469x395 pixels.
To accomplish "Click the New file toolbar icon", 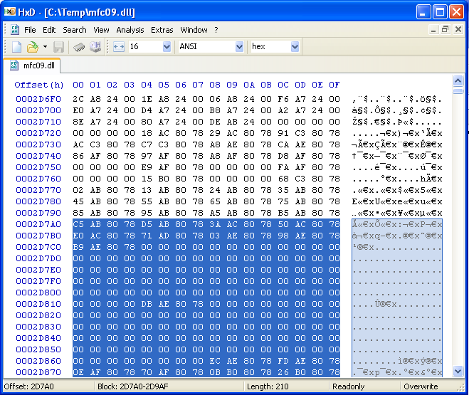I will pos(16,47).
